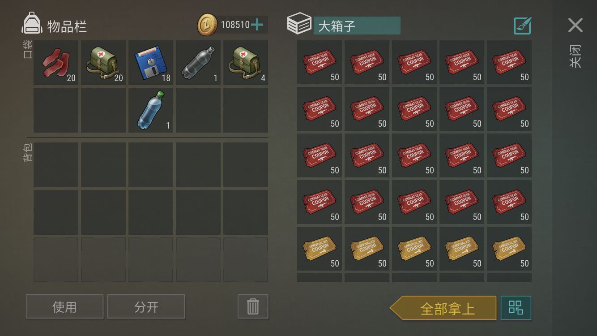Click the trash can delete icon
597x336 pixels.
coord(253,306)
